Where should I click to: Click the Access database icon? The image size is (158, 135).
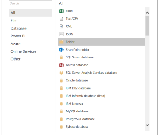pyautogui.click(x=61, y=65)
